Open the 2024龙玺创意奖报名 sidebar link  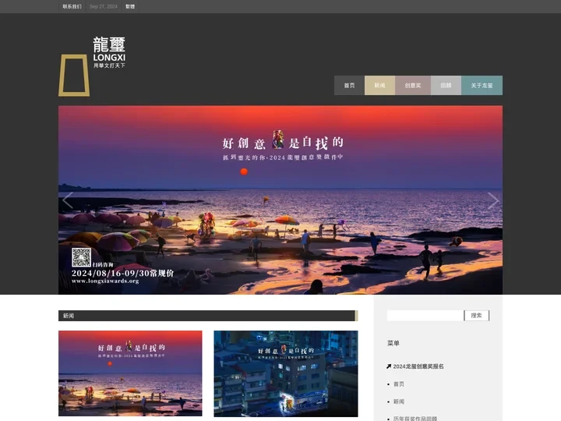pyautogui.click(x=418, y=366)
